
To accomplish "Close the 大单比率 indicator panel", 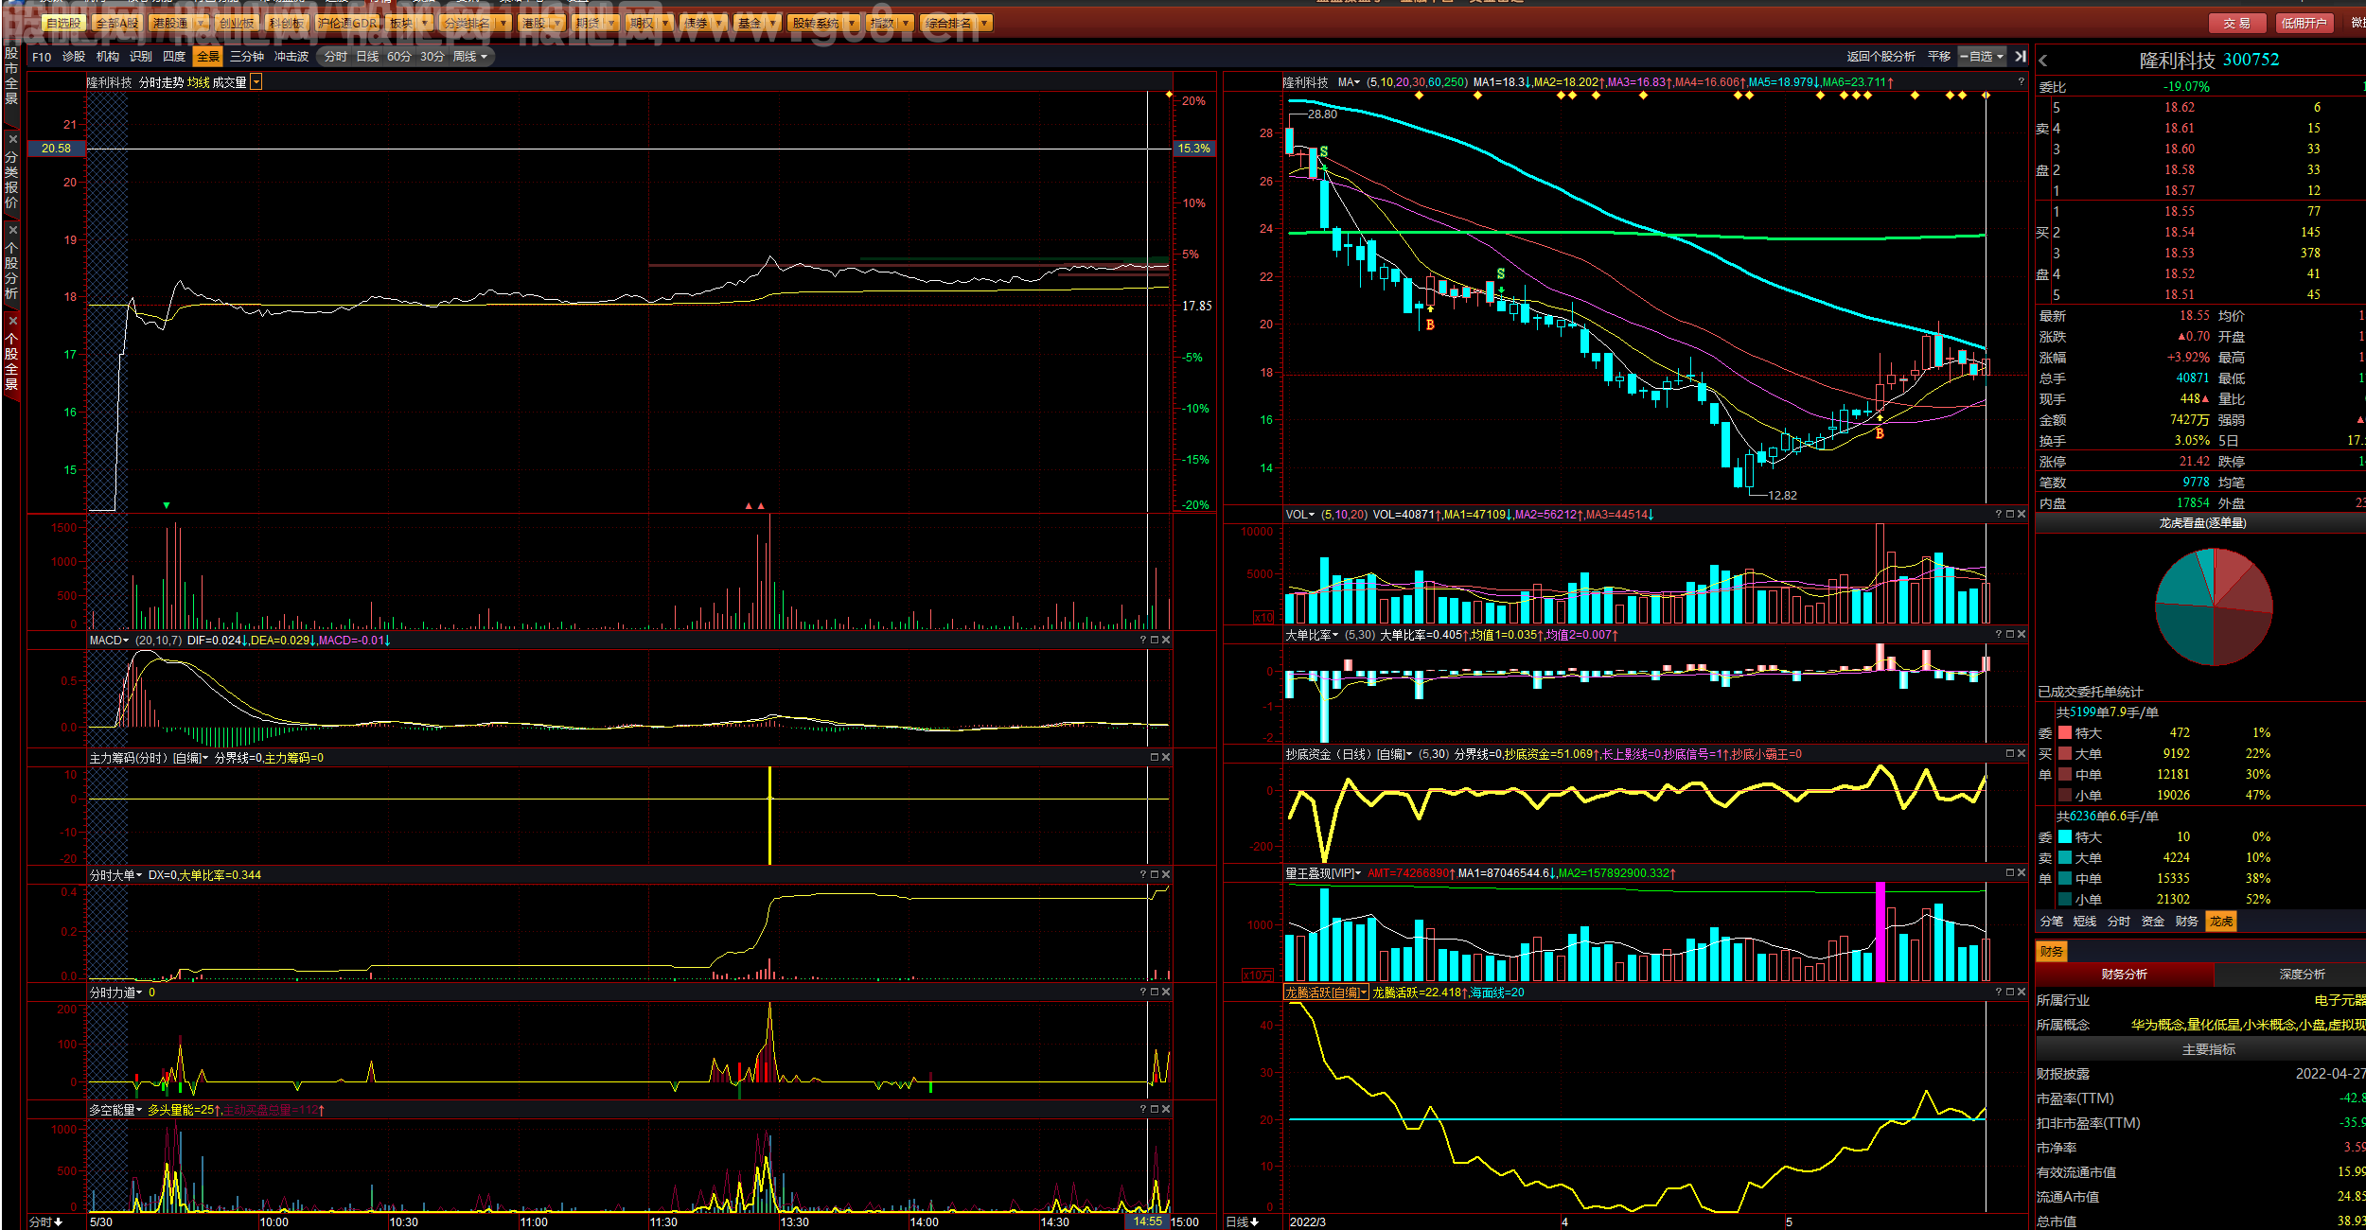I will 2022,634.
